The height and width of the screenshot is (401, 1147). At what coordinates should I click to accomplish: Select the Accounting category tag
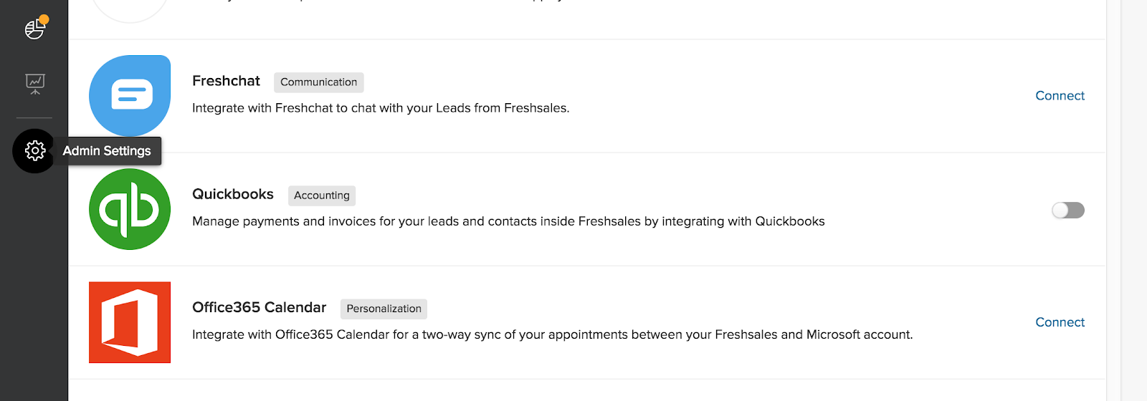[x=321, y=195]
